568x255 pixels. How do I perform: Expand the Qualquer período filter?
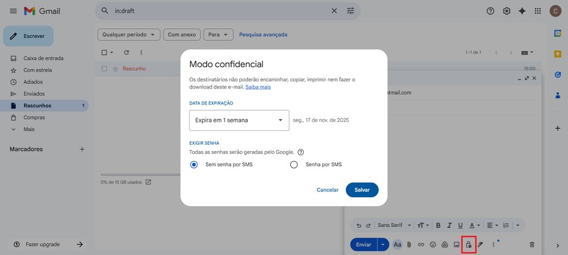129,35
